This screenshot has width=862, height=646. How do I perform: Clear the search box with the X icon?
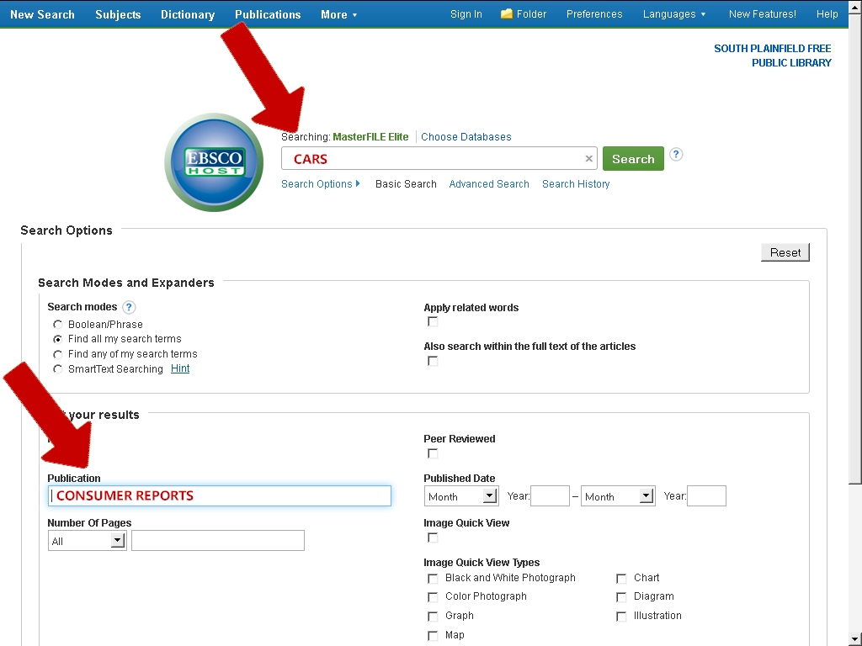pos(588,159)
